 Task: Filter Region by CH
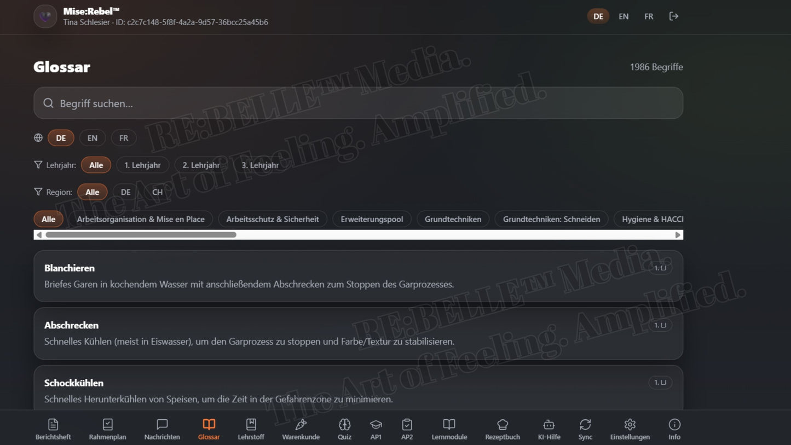(158, 192)
